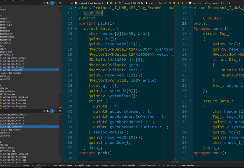Close the right editor document
Image resolution: width=244 pixels, height=168 pixels.
[x=225, y=3]
